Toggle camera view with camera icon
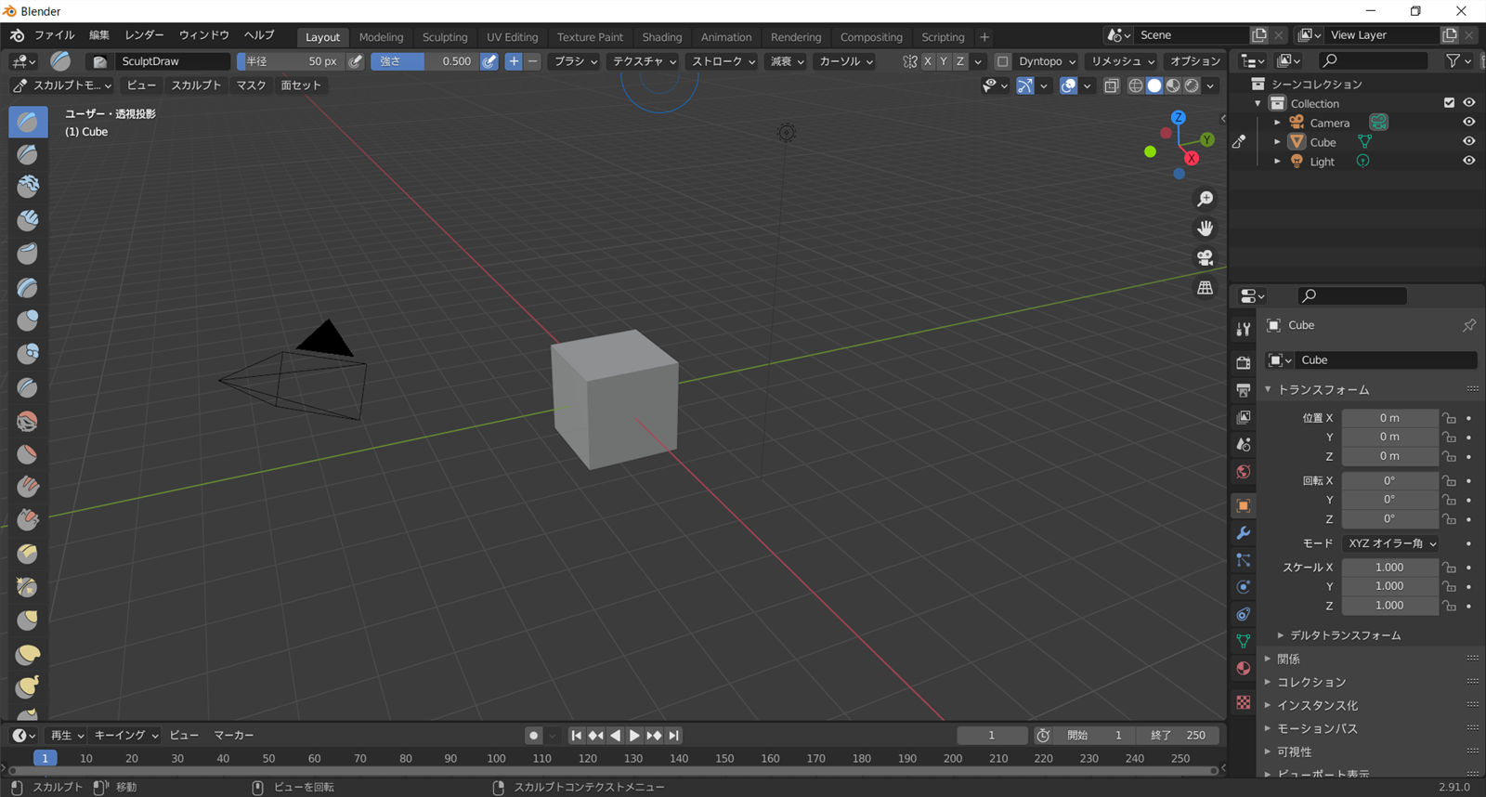This screenshot has height=797, width=1486. [1205, 258]
